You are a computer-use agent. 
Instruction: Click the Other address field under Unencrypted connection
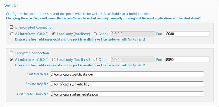(x=133, y=34)
